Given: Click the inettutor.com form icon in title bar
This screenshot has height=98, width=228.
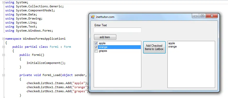Looking at the screenshot, I should [93, 17].
